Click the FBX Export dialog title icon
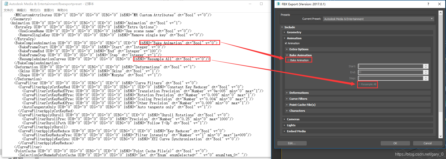 tap(279, 4)
